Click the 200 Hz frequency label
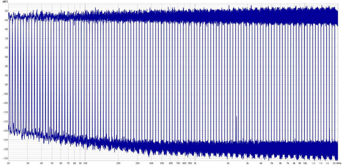The image size is (342, 167). (118, 163)
